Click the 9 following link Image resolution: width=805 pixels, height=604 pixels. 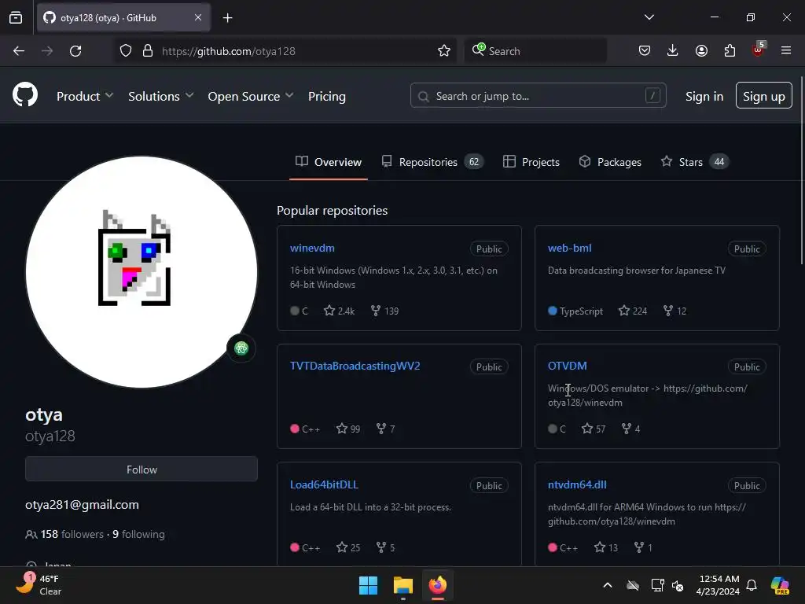(138, 534)
